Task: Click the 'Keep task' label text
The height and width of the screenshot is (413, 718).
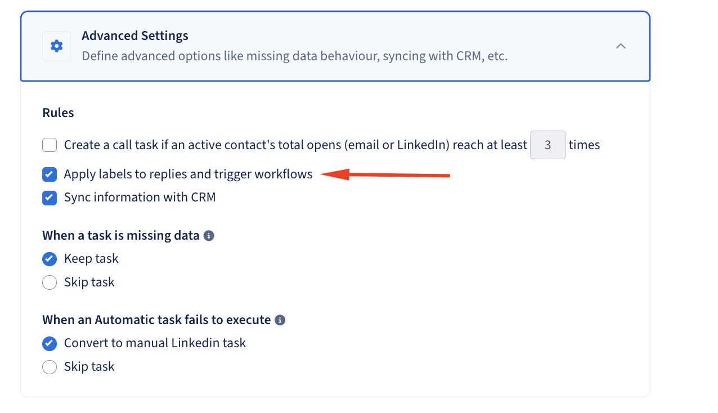Action: point(91,259)
